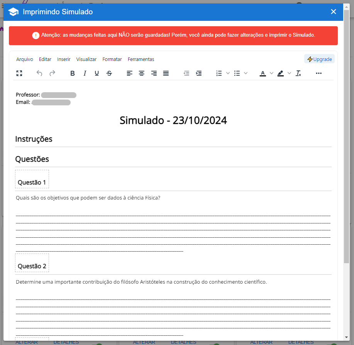This screenshot has height=345, width=354.
Task: Toggle strikethrough formatting
Action: [x=109, y=73]
